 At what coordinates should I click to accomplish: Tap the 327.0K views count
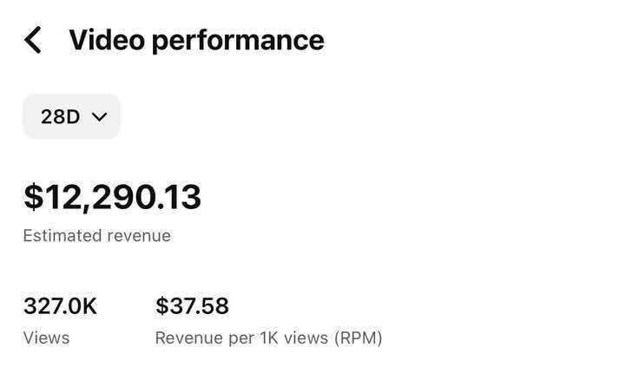tap(60, 306)
